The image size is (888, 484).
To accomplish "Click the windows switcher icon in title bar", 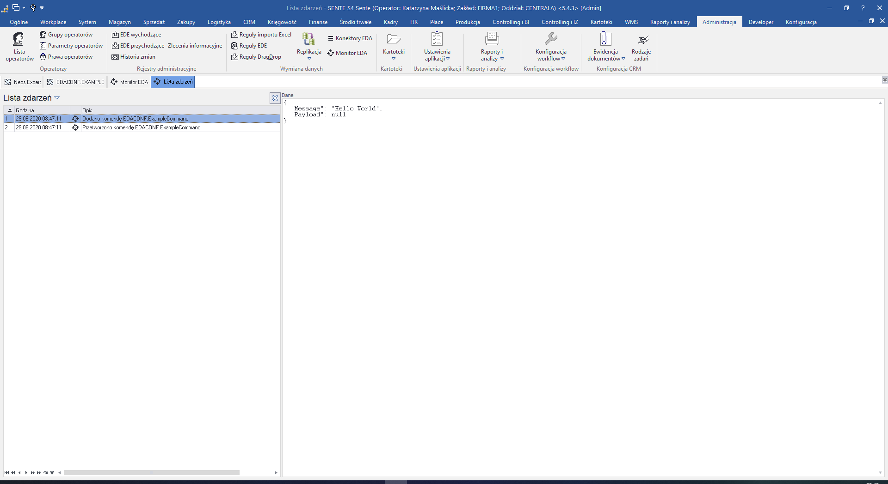I will coord(16,7).
